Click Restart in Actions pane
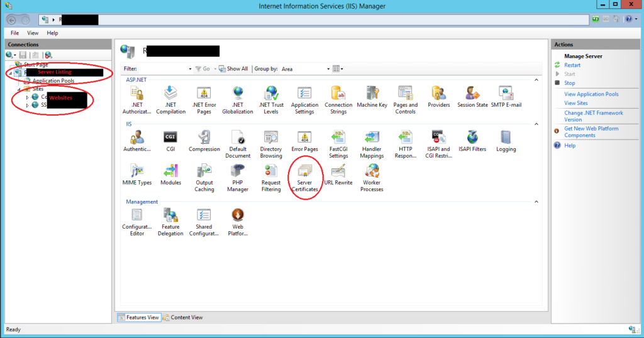Image resolution: width=644 pixels, height=338 pixels. click(x=572, y=65)
